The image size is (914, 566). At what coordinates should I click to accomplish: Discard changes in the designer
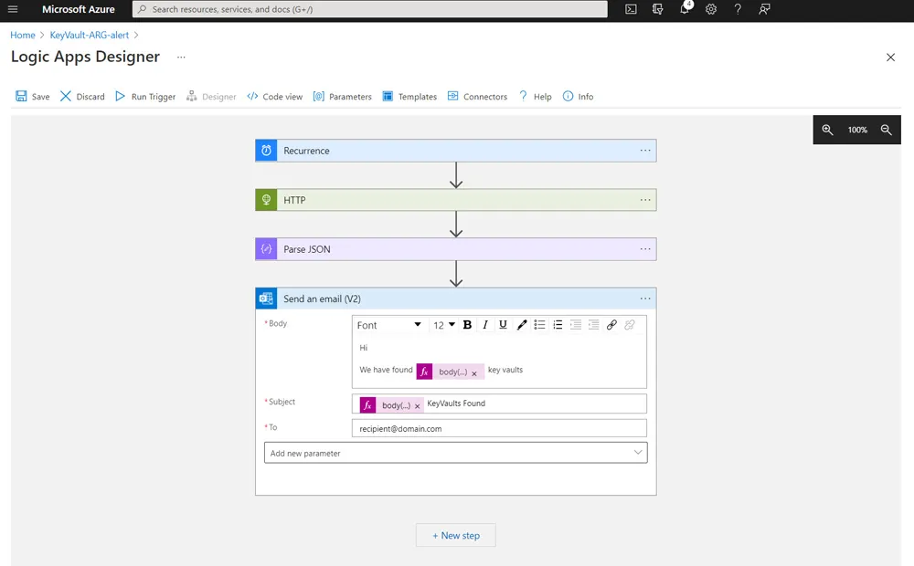(82, 97)
